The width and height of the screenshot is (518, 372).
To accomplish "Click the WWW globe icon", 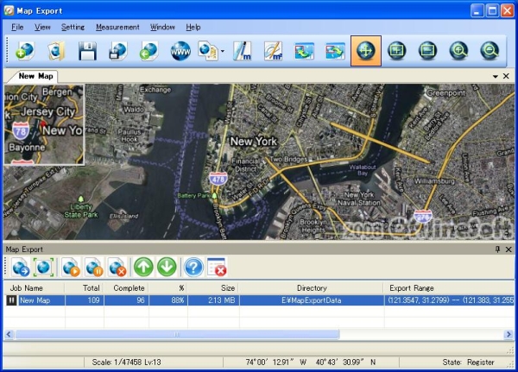I will click(180, 51).
